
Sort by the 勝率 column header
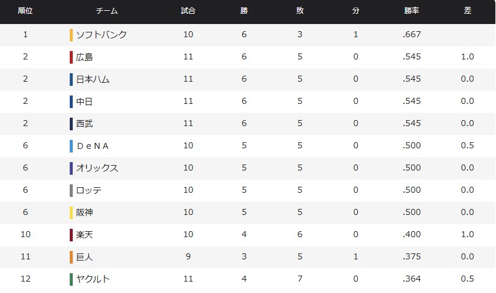click(x=412, y=11)
